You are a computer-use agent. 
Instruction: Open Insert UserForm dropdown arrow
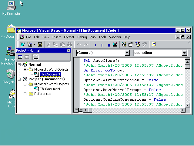coord(35,44)
